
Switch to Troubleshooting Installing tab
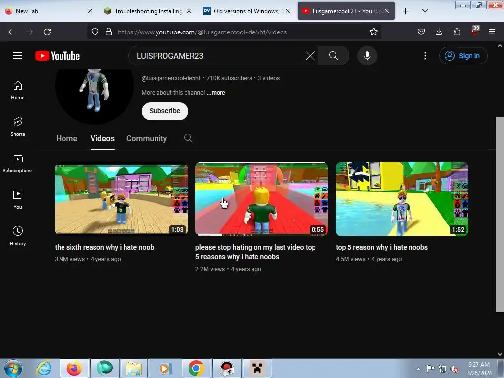[148, 11]
